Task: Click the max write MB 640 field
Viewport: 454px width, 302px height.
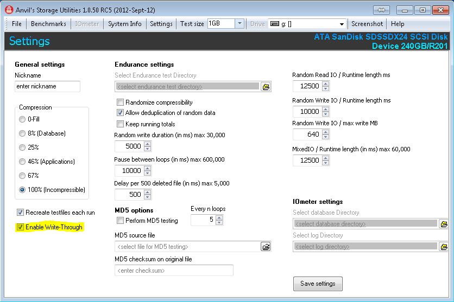Action: (x=307, y=134)
